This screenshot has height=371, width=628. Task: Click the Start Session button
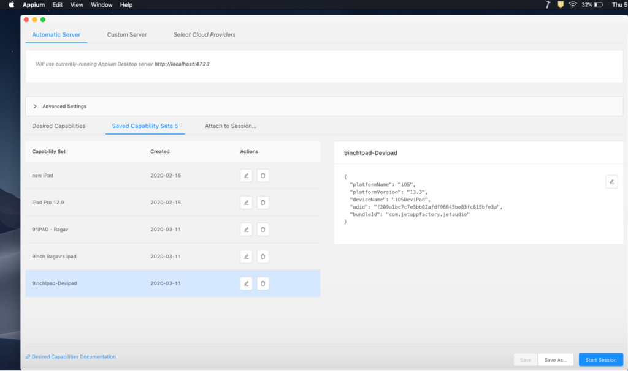coord(601,360)
